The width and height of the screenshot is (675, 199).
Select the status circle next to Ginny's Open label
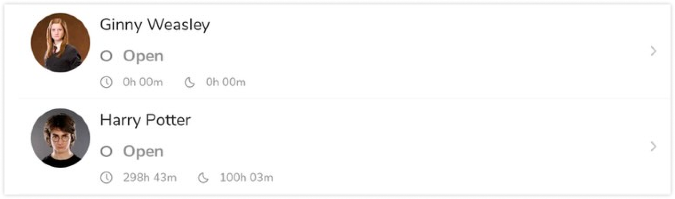[x=106, y=56]
